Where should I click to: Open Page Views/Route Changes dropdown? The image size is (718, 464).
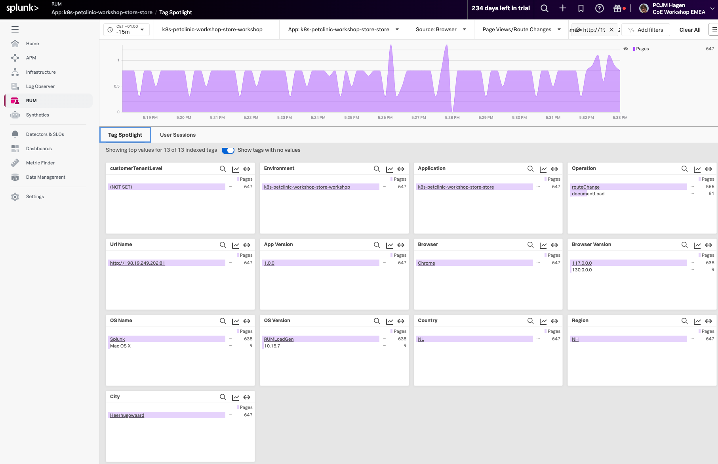pyautogui.click(x=521, y=30)
